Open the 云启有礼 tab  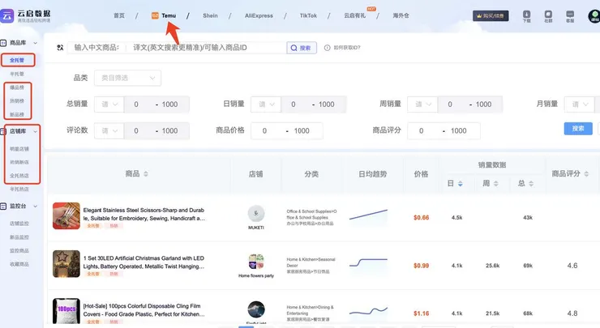[x=354, y=15]
